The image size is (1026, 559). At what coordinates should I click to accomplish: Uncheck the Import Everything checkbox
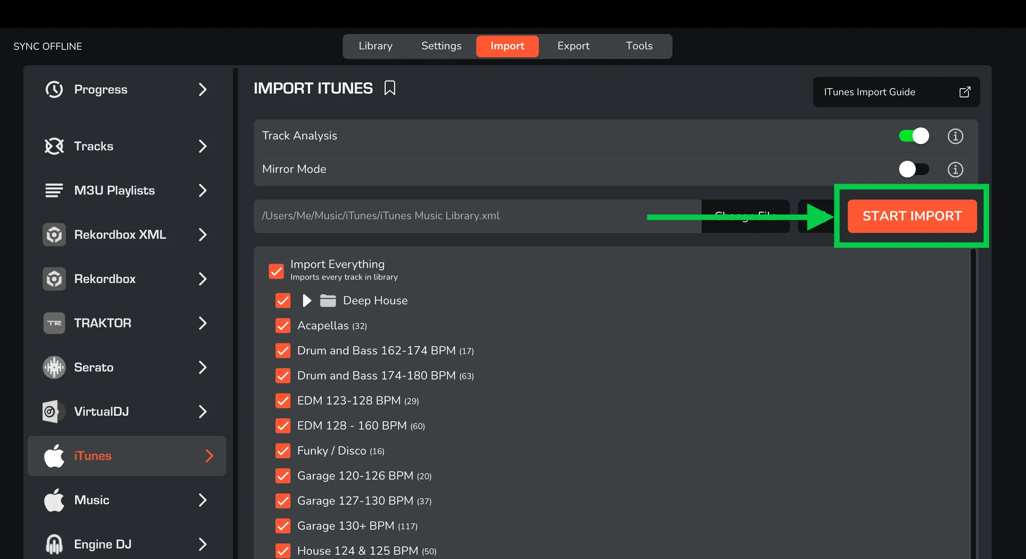276,271
